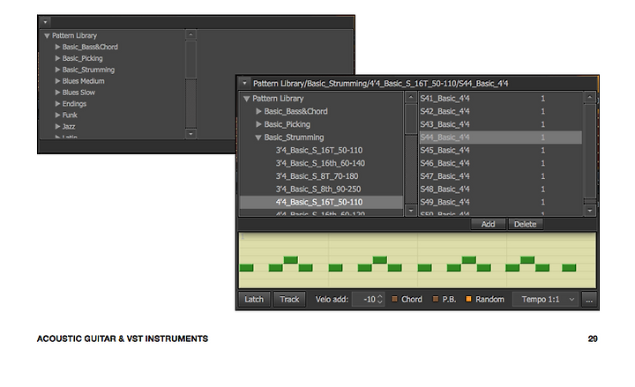Expand Blues Medium folder

[57, 81]
